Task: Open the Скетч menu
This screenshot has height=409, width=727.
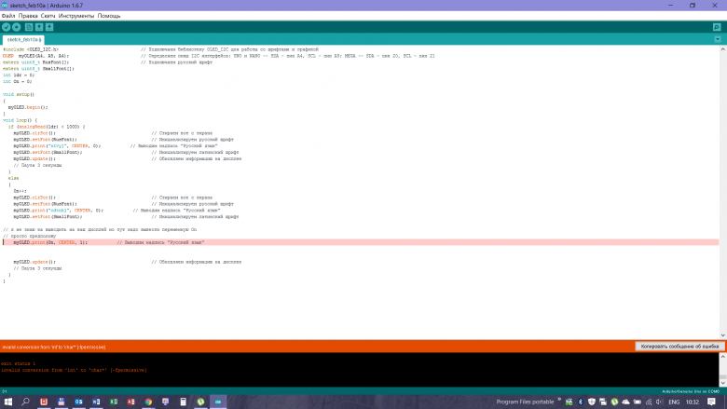Action: [x=48, y=16]
